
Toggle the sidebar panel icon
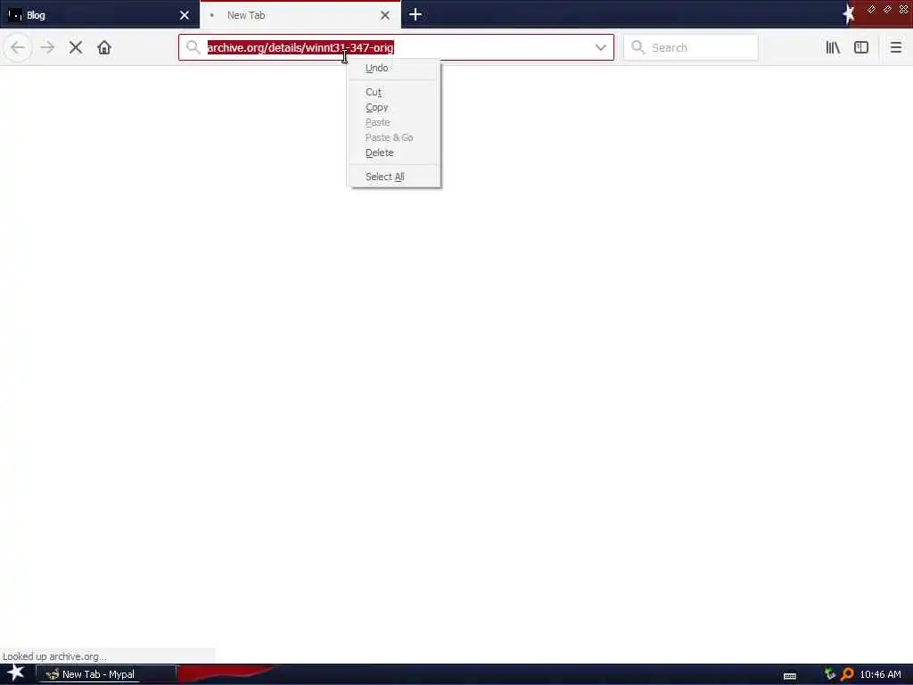[x=861, y=47]
